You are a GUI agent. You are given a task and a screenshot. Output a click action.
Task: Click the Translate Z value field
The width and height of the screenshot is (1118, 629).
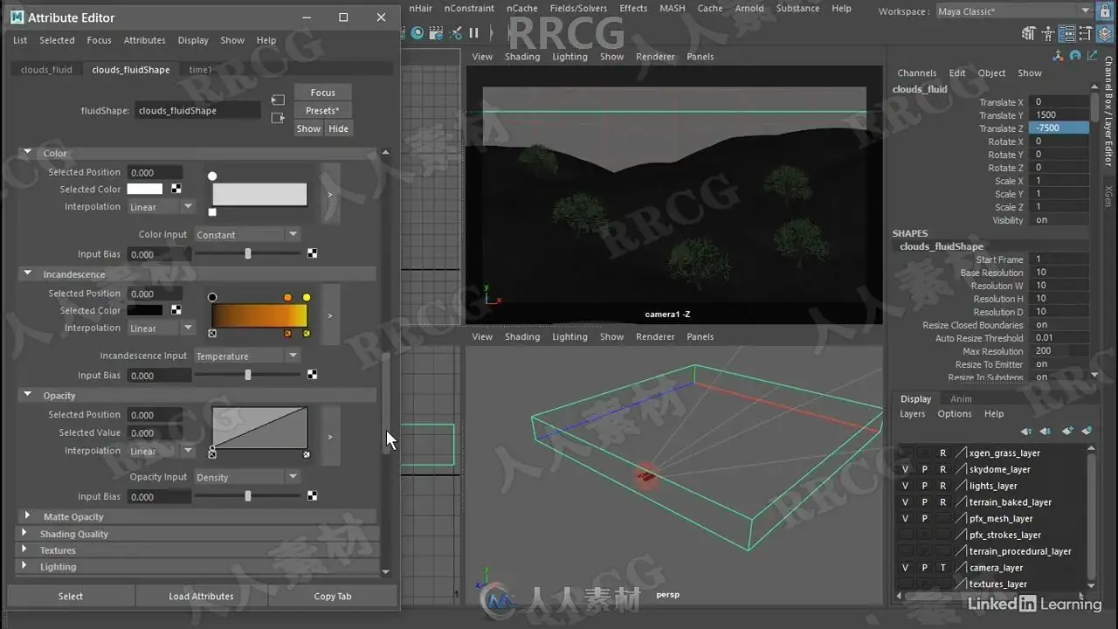[x=1060, y=128]
